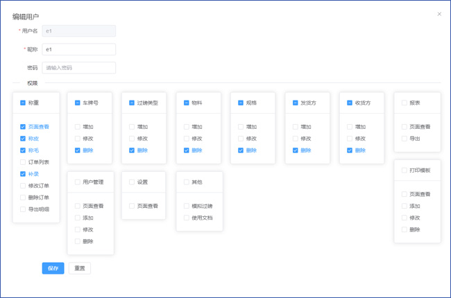Uncheck 删除 under 物料
This screenshot has width=451, height=298.
[187, 150]
